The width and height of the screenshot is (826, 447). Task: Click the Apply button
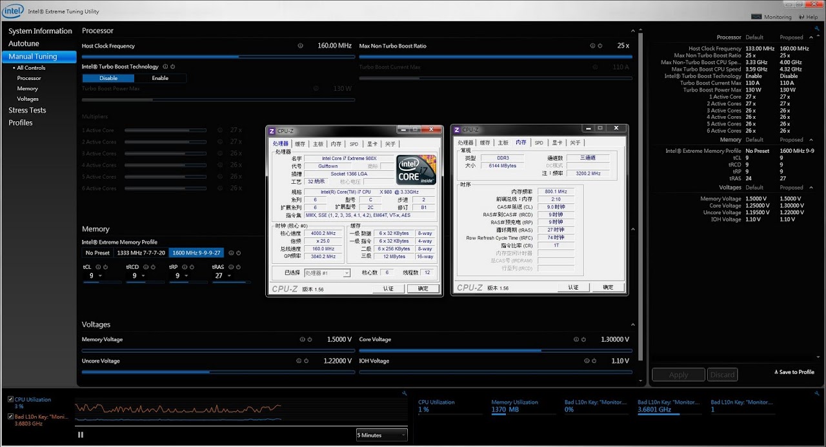pyautogui.click(x=678, y=375)
